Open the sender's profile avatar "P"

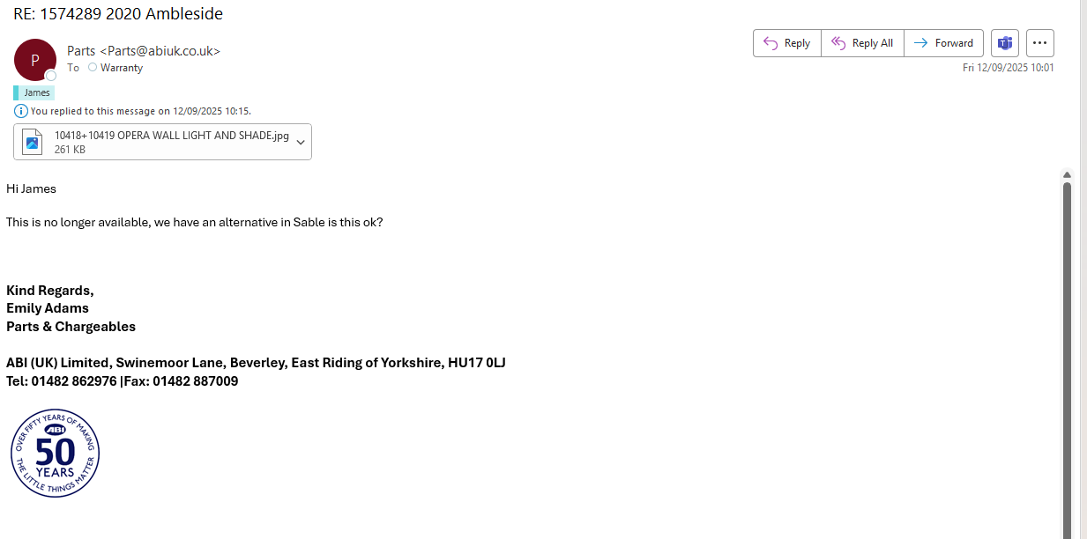click(x=34, y=60)
